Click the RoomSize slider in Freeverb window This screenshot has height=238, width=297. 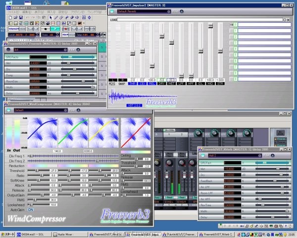click(x=78, y=81)
